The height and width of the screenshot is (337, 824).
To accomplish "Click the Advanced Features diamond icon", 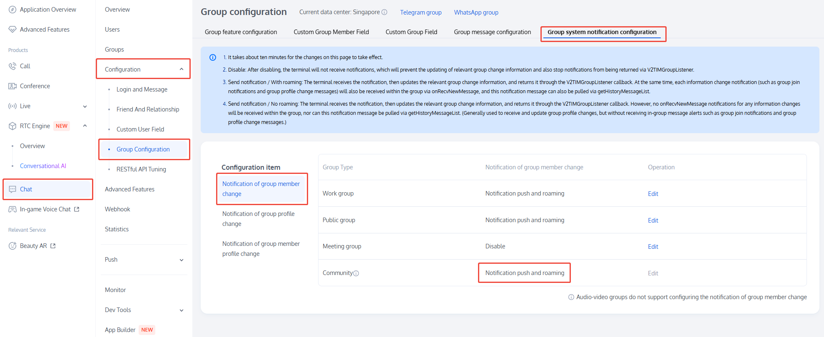I will click(12, 30).
